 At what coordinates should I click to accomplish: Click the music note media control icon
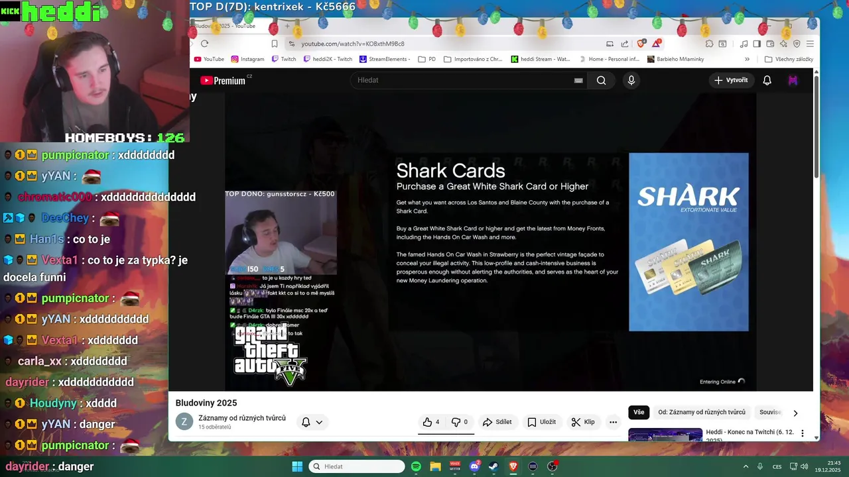click(x=744, y=44)
